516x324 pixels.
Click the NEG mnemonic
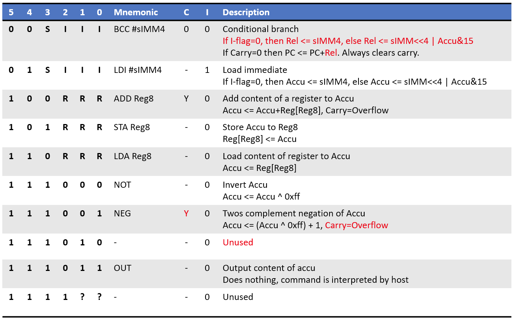pyautogui.click(x=122, y=213)
